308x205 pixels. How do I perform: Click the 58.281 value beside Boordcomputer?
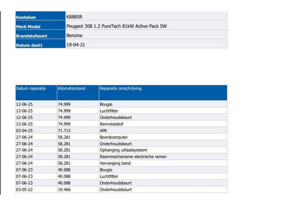click(64, 137)
